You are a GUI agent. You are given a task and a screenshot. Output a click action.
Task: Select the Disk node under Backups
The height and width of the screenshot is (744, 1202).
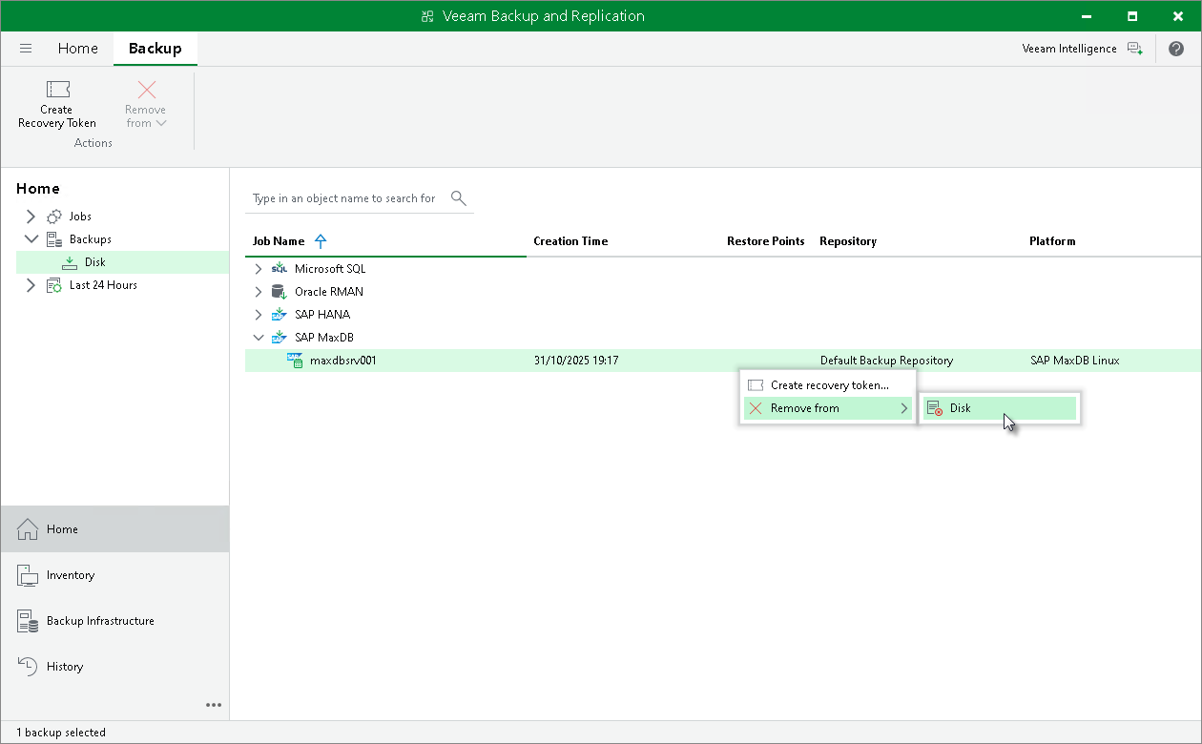click(x=122, y=262)
